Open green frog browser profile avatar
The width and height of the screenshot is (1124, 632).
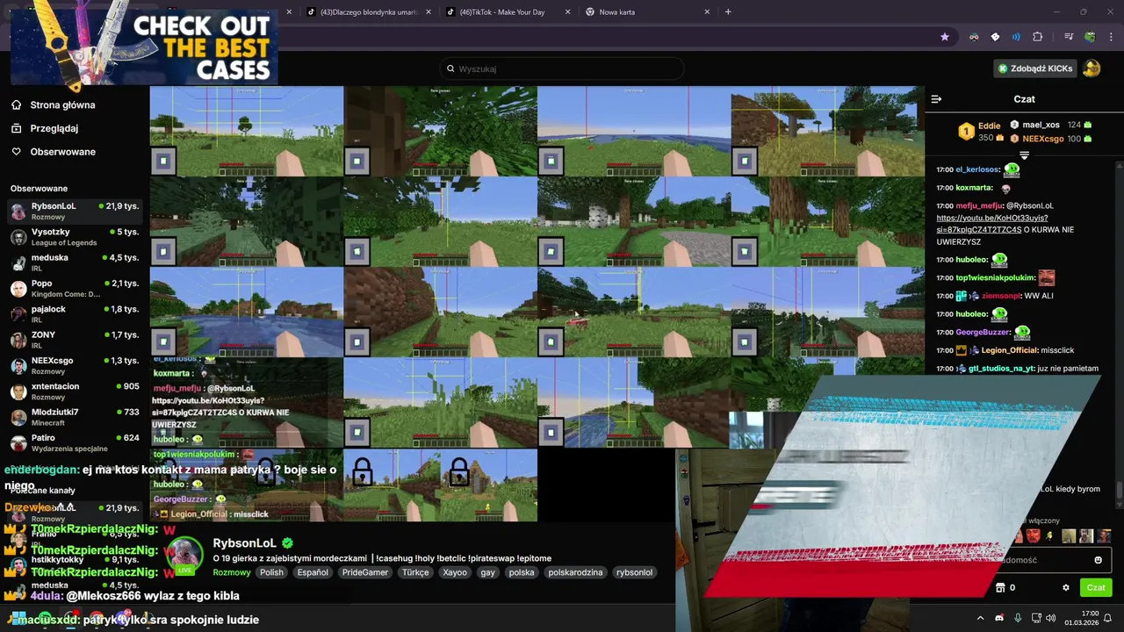pyautogui.click(x=1090, y=37)
